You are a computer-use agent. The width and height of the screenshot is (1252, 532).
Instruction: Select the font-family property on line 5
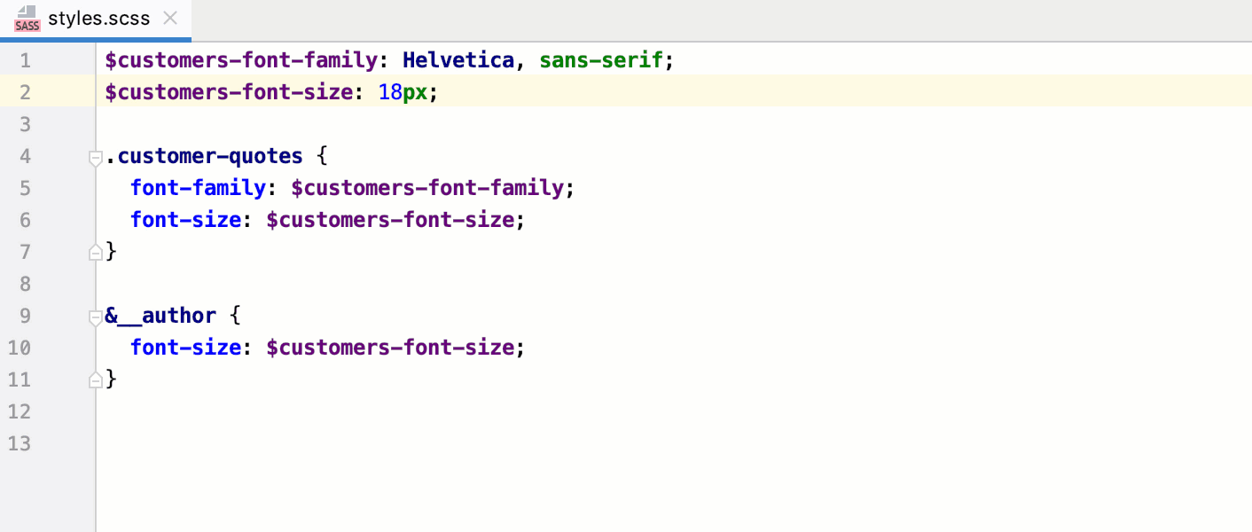[198, 187]
